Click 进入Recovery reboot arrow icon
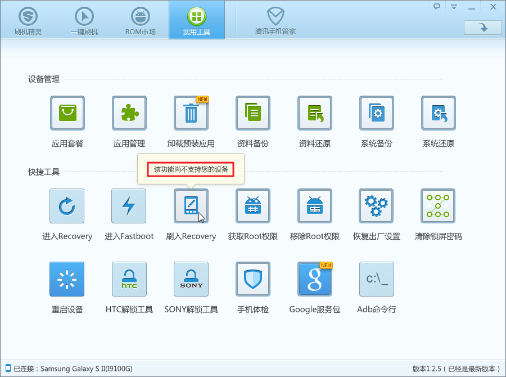The width and height of the screenshot is (506, 377). [x=67, y=206]
